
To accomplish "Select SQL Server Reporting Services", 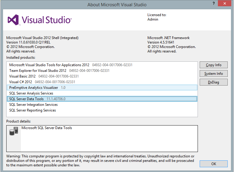I will 102,110.
